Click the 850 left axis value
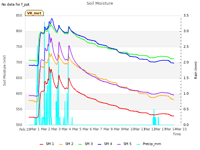200x150 pixels. coord(19,16)
